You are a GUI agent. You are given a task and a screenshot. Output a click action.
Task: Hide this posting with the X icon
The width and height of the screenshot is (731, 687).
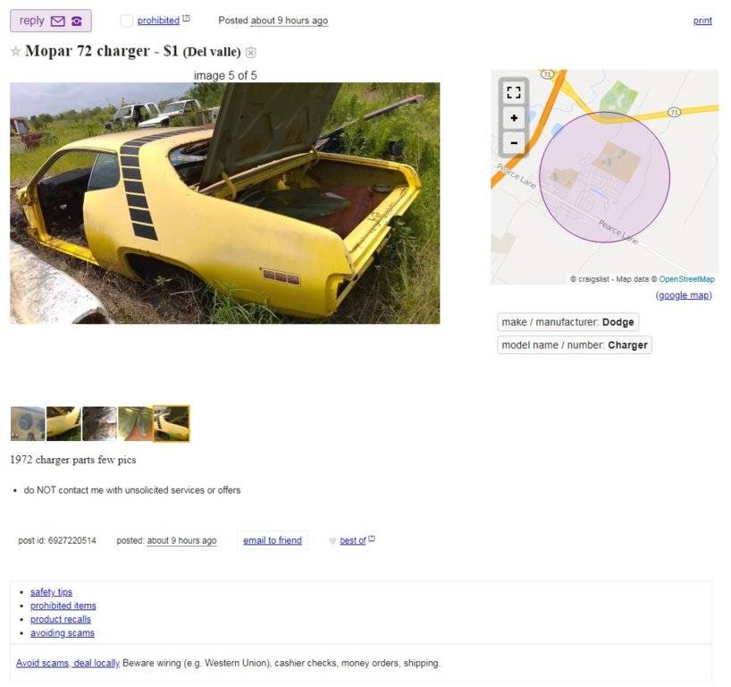click(x=251, y=52)
